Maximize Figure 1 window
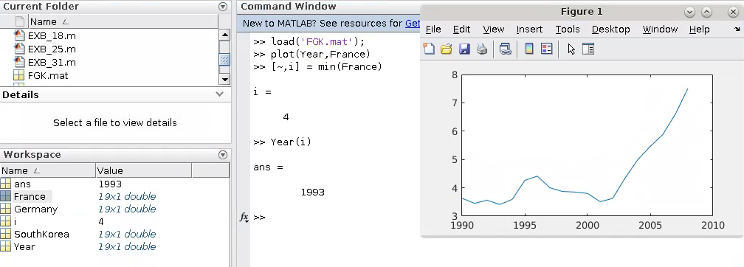This screenshot has width=744, height=267. [706, 13]
